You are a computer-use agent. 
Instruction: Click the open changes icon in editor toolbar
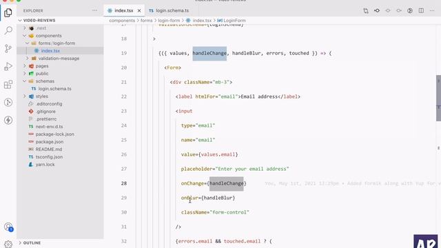[x=366, y=11]
